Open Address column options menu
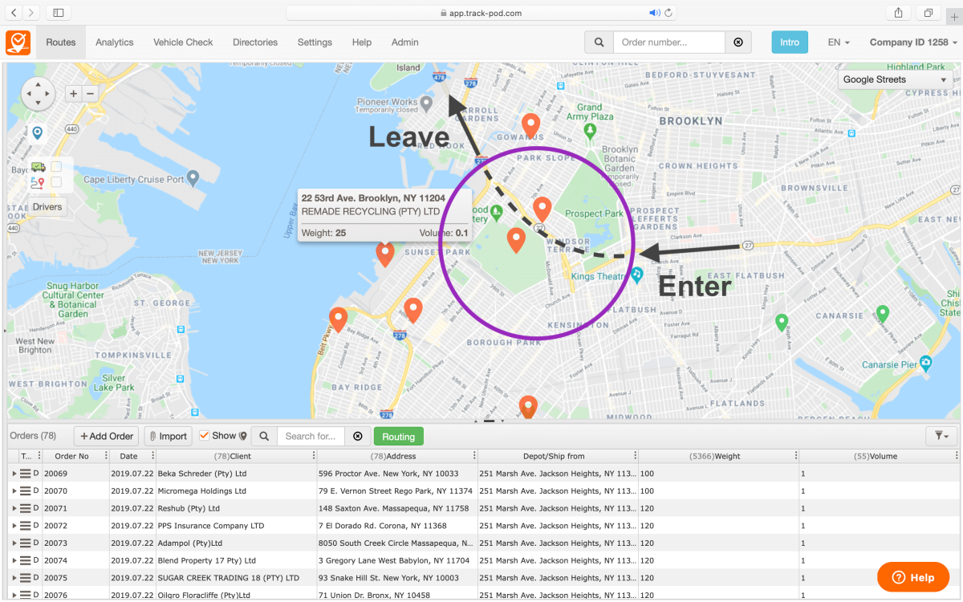This screenshot has height=602, width=963. pos(474,456)
